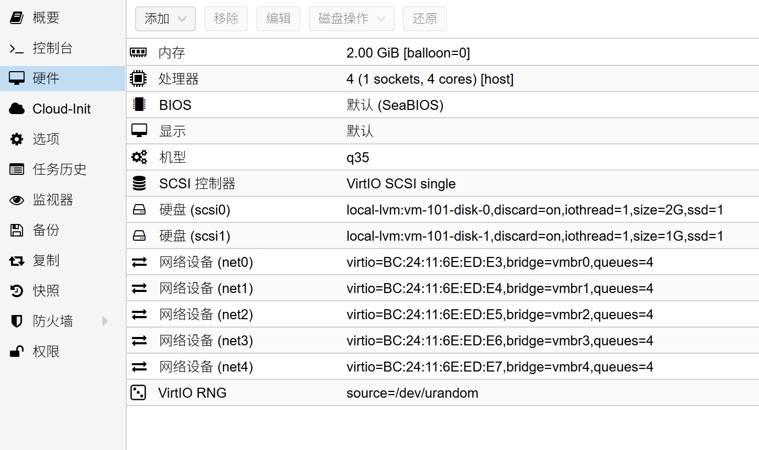The image size is (759, 450).
Task: Click the VirtIO RNG dice icon
Action: [x=138, y=392]
